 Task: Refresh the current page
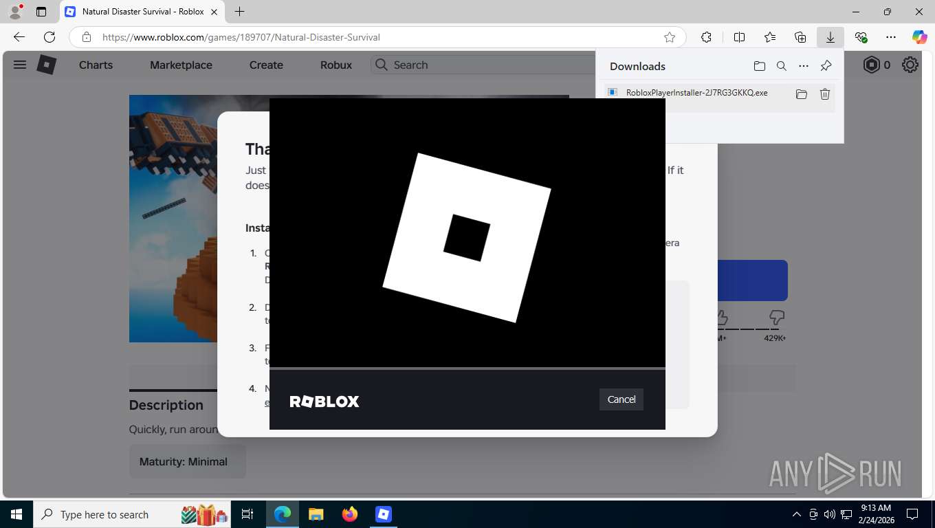click(x=49, y=37)
